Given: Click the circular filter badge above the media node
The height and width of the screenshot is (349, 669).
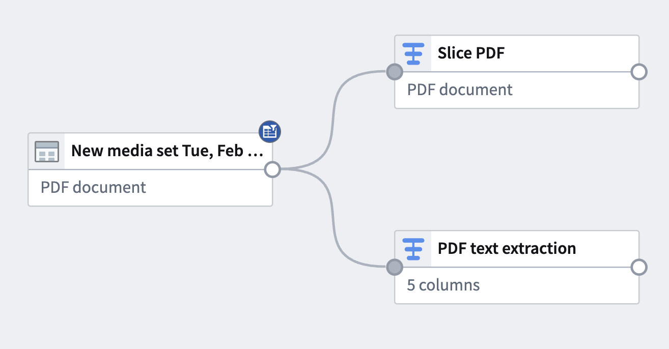Looking at the screenshot, I should pyautogui.click(x=270, y=131).
